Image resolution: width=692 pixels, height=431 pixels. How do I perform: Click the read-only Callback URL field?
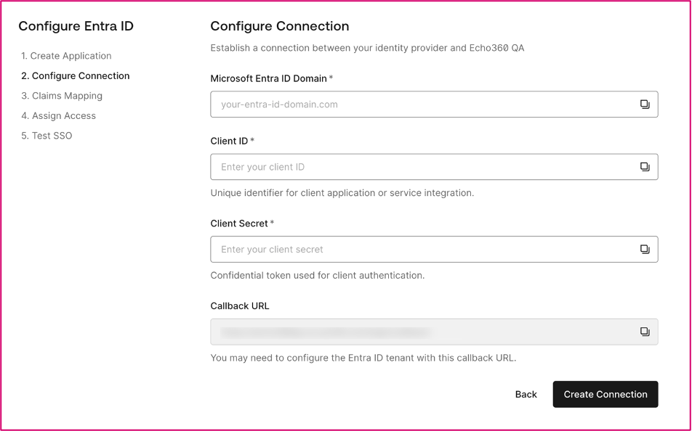pos(422,332)
